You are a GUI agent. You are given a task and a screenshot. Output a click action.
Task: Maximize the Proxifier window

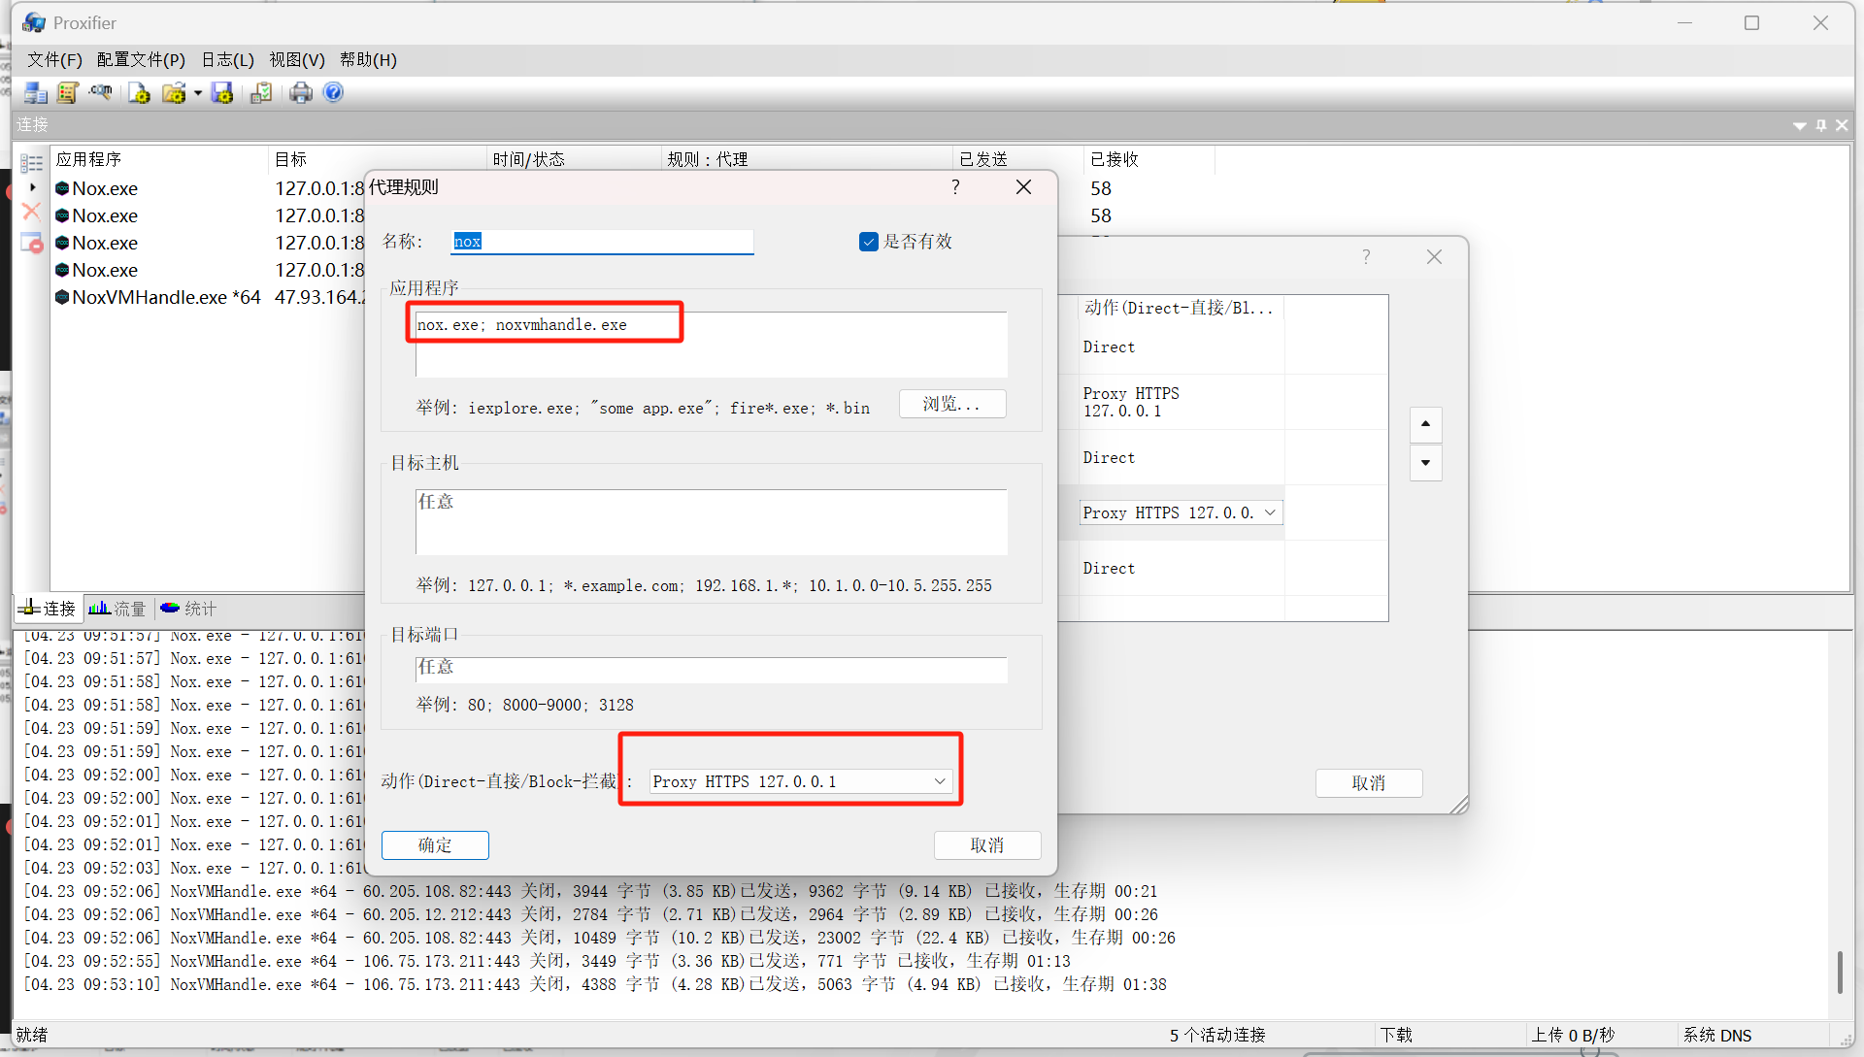pyautogui.click(x=1751, y=22)
